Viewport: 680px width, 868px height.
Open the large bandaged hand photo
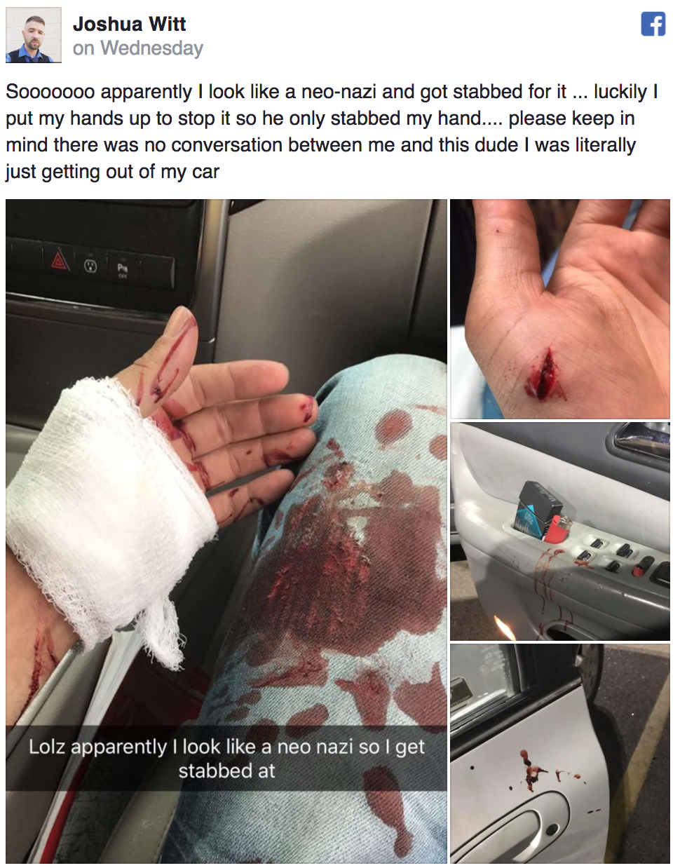pyautogui.click(x=226, y=531)
